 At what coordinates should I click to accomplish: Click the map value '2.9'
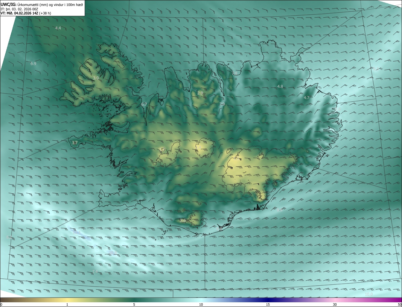[200, 93]
